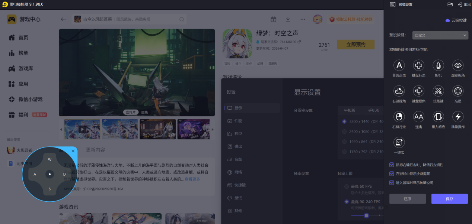Viewport: 472px width, 224px height.
Task: Click 查看更多 to expand description
Action: (x=192, y=179)
